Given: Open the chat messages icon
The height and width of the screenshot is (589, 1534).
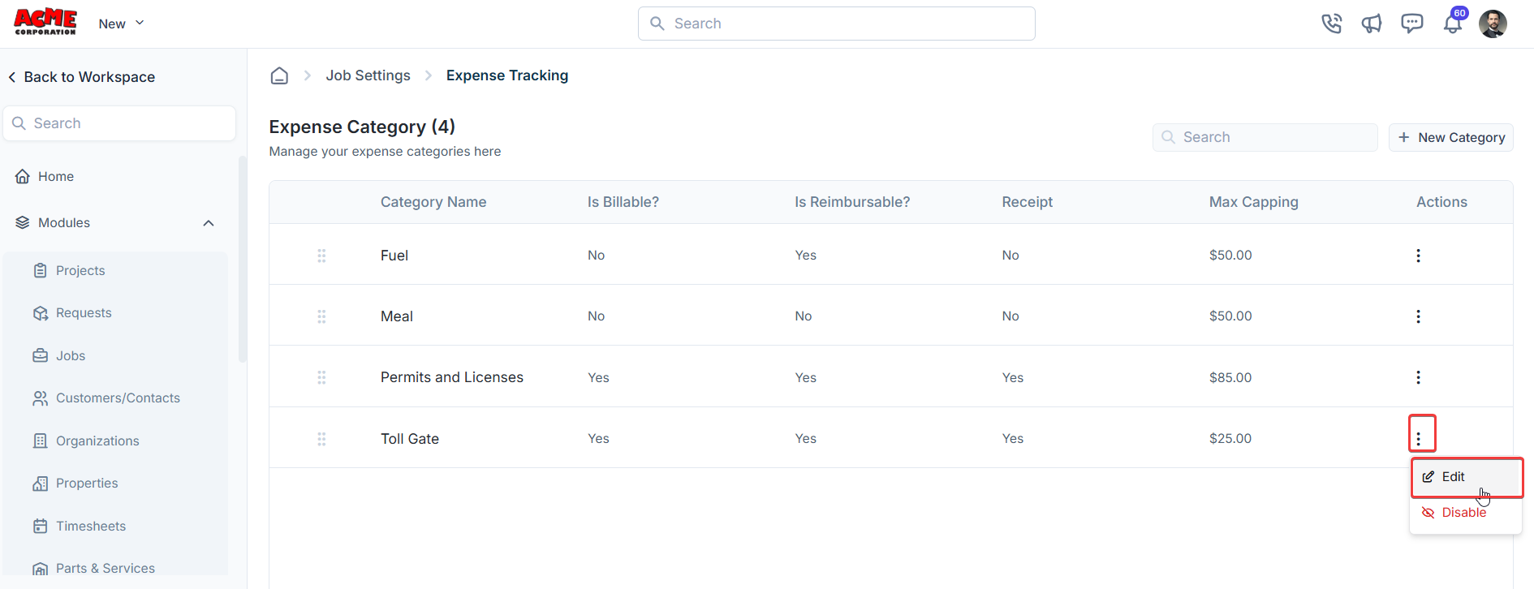Looking at the screenshot, I should [1412, 24].
